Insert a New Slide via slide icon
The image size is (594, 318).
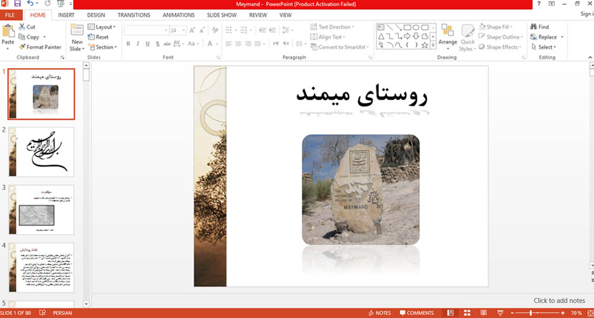click(x=77, y=30)
